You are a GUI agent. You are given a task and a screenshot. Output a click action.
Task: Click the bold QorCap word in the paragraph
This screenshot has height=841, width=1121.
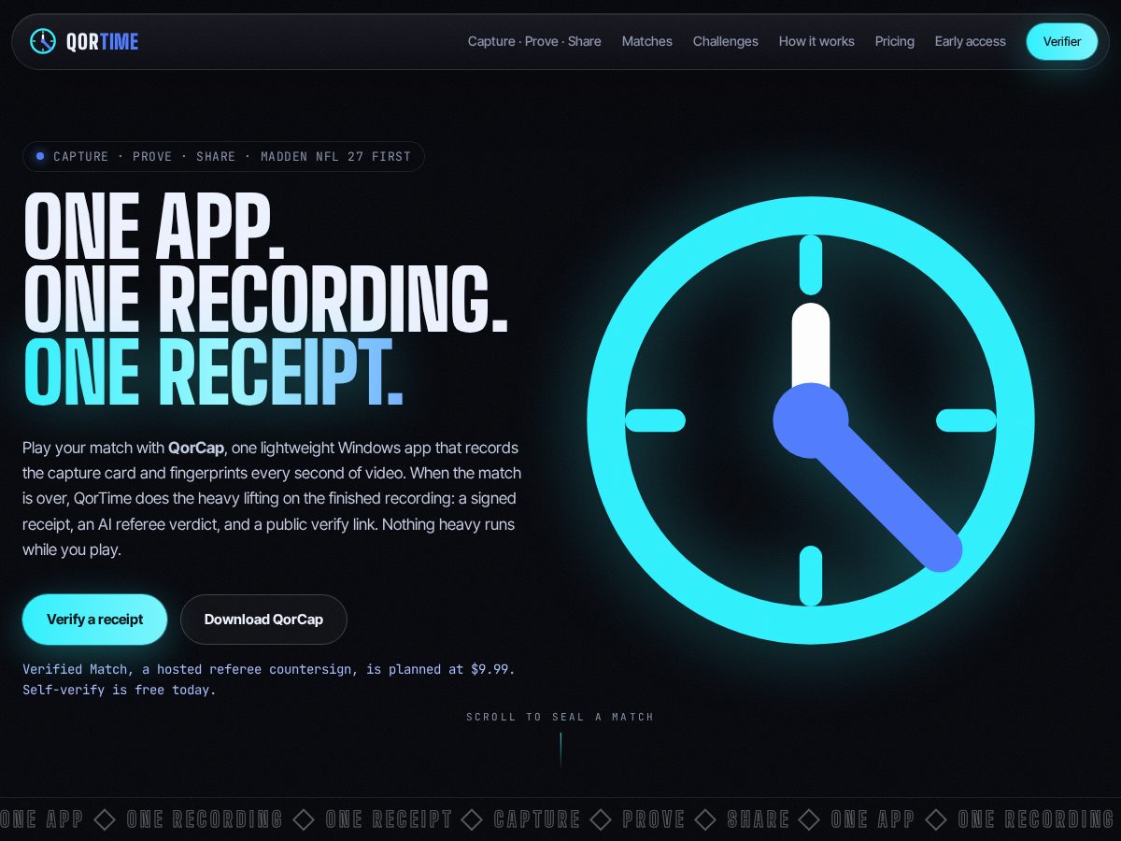[x=196, y=448]
